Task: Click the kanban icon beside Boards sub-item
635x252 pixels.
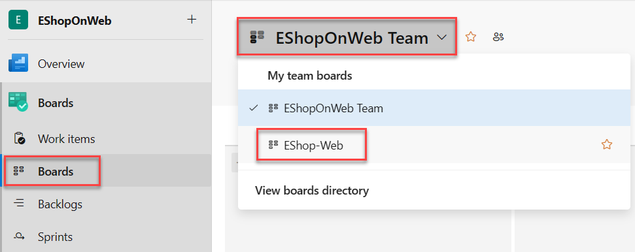Action: (18, 171)
